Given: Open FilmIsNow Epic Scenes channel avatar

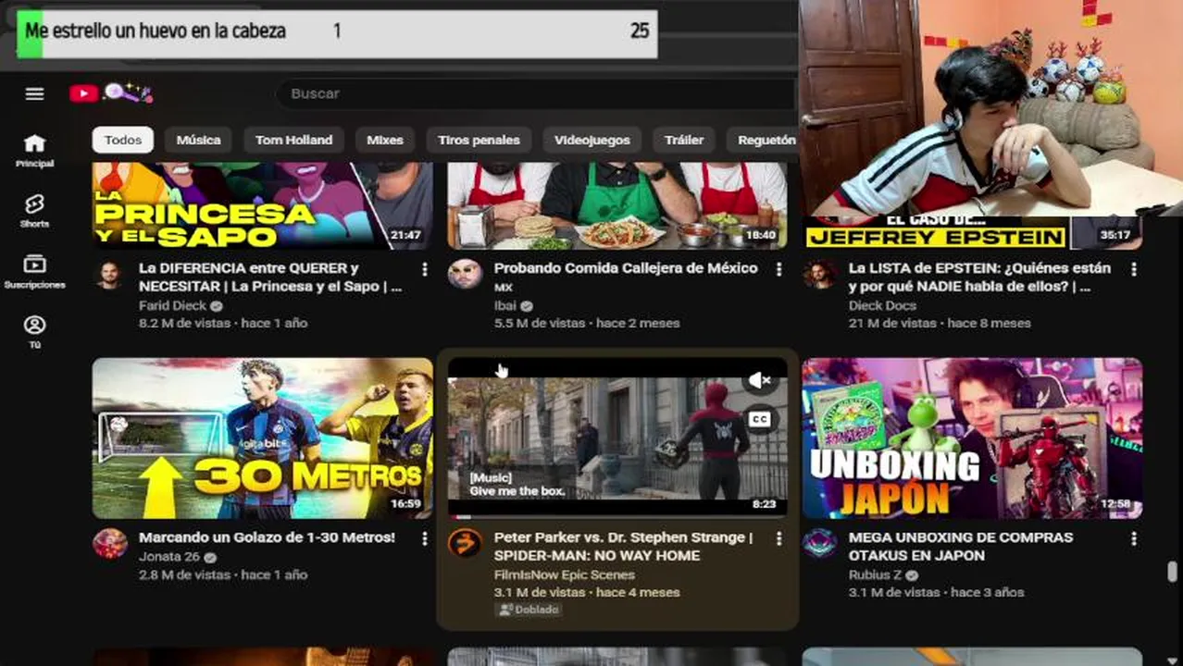Looking at the screenshot, I should 465,544.
